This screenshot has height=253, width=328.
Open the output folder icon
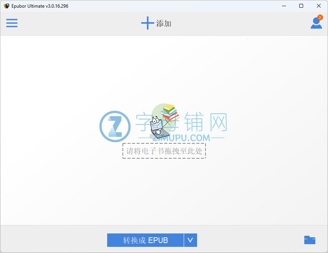[310, 240]
